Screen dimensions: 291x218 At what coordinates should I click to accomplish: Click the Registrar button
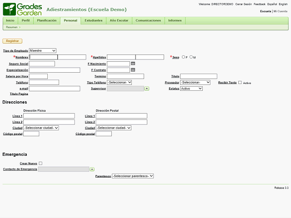coord(12,41)
